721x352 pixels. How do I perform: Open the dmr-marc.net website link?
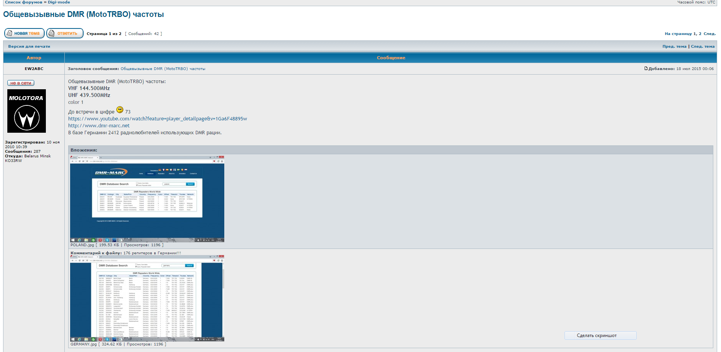[x=99, y=126]
